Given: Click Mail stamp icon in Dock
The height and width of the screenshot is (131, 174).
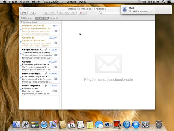Looking at the screenshot, I should click(x=53, y=124).
